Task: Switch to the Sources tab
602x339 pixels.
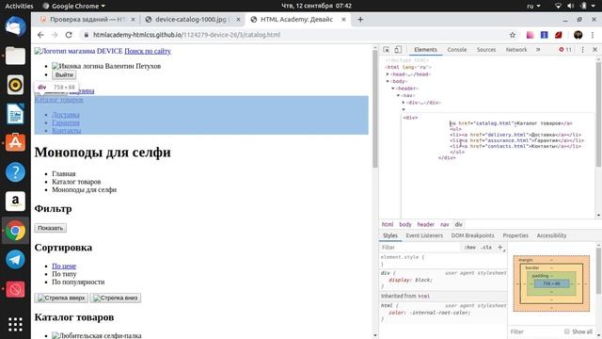Action: click(x=486, y=50)
